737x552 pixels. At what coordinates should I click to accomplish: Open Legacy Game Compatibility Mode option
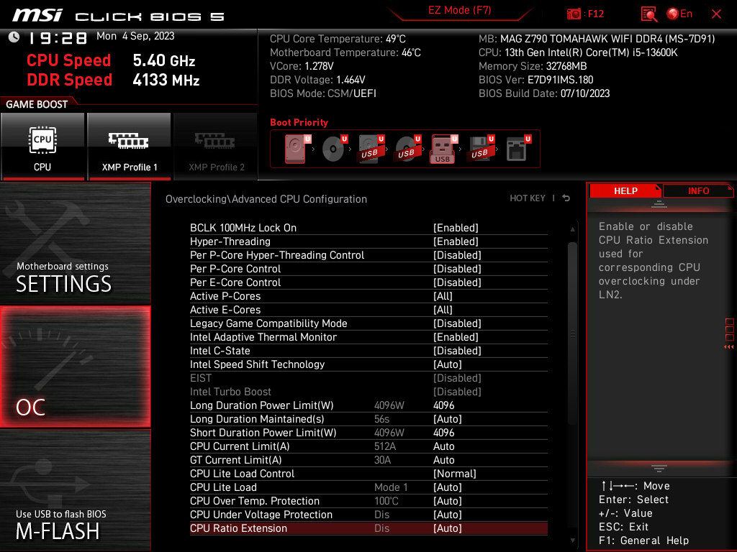tap(368, 323)
